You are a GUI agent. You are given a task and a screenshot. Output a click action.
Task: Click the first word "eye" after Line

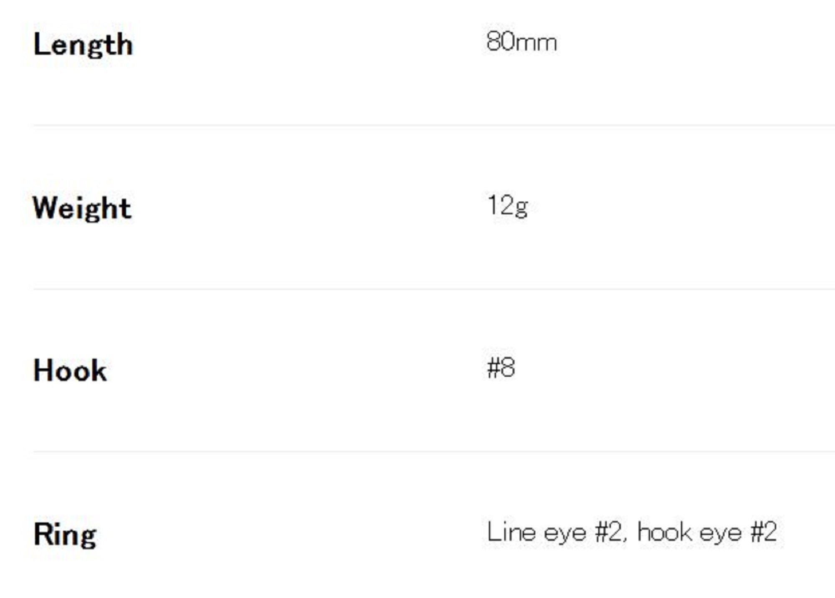pyautogui.click(x=565, y=534)
